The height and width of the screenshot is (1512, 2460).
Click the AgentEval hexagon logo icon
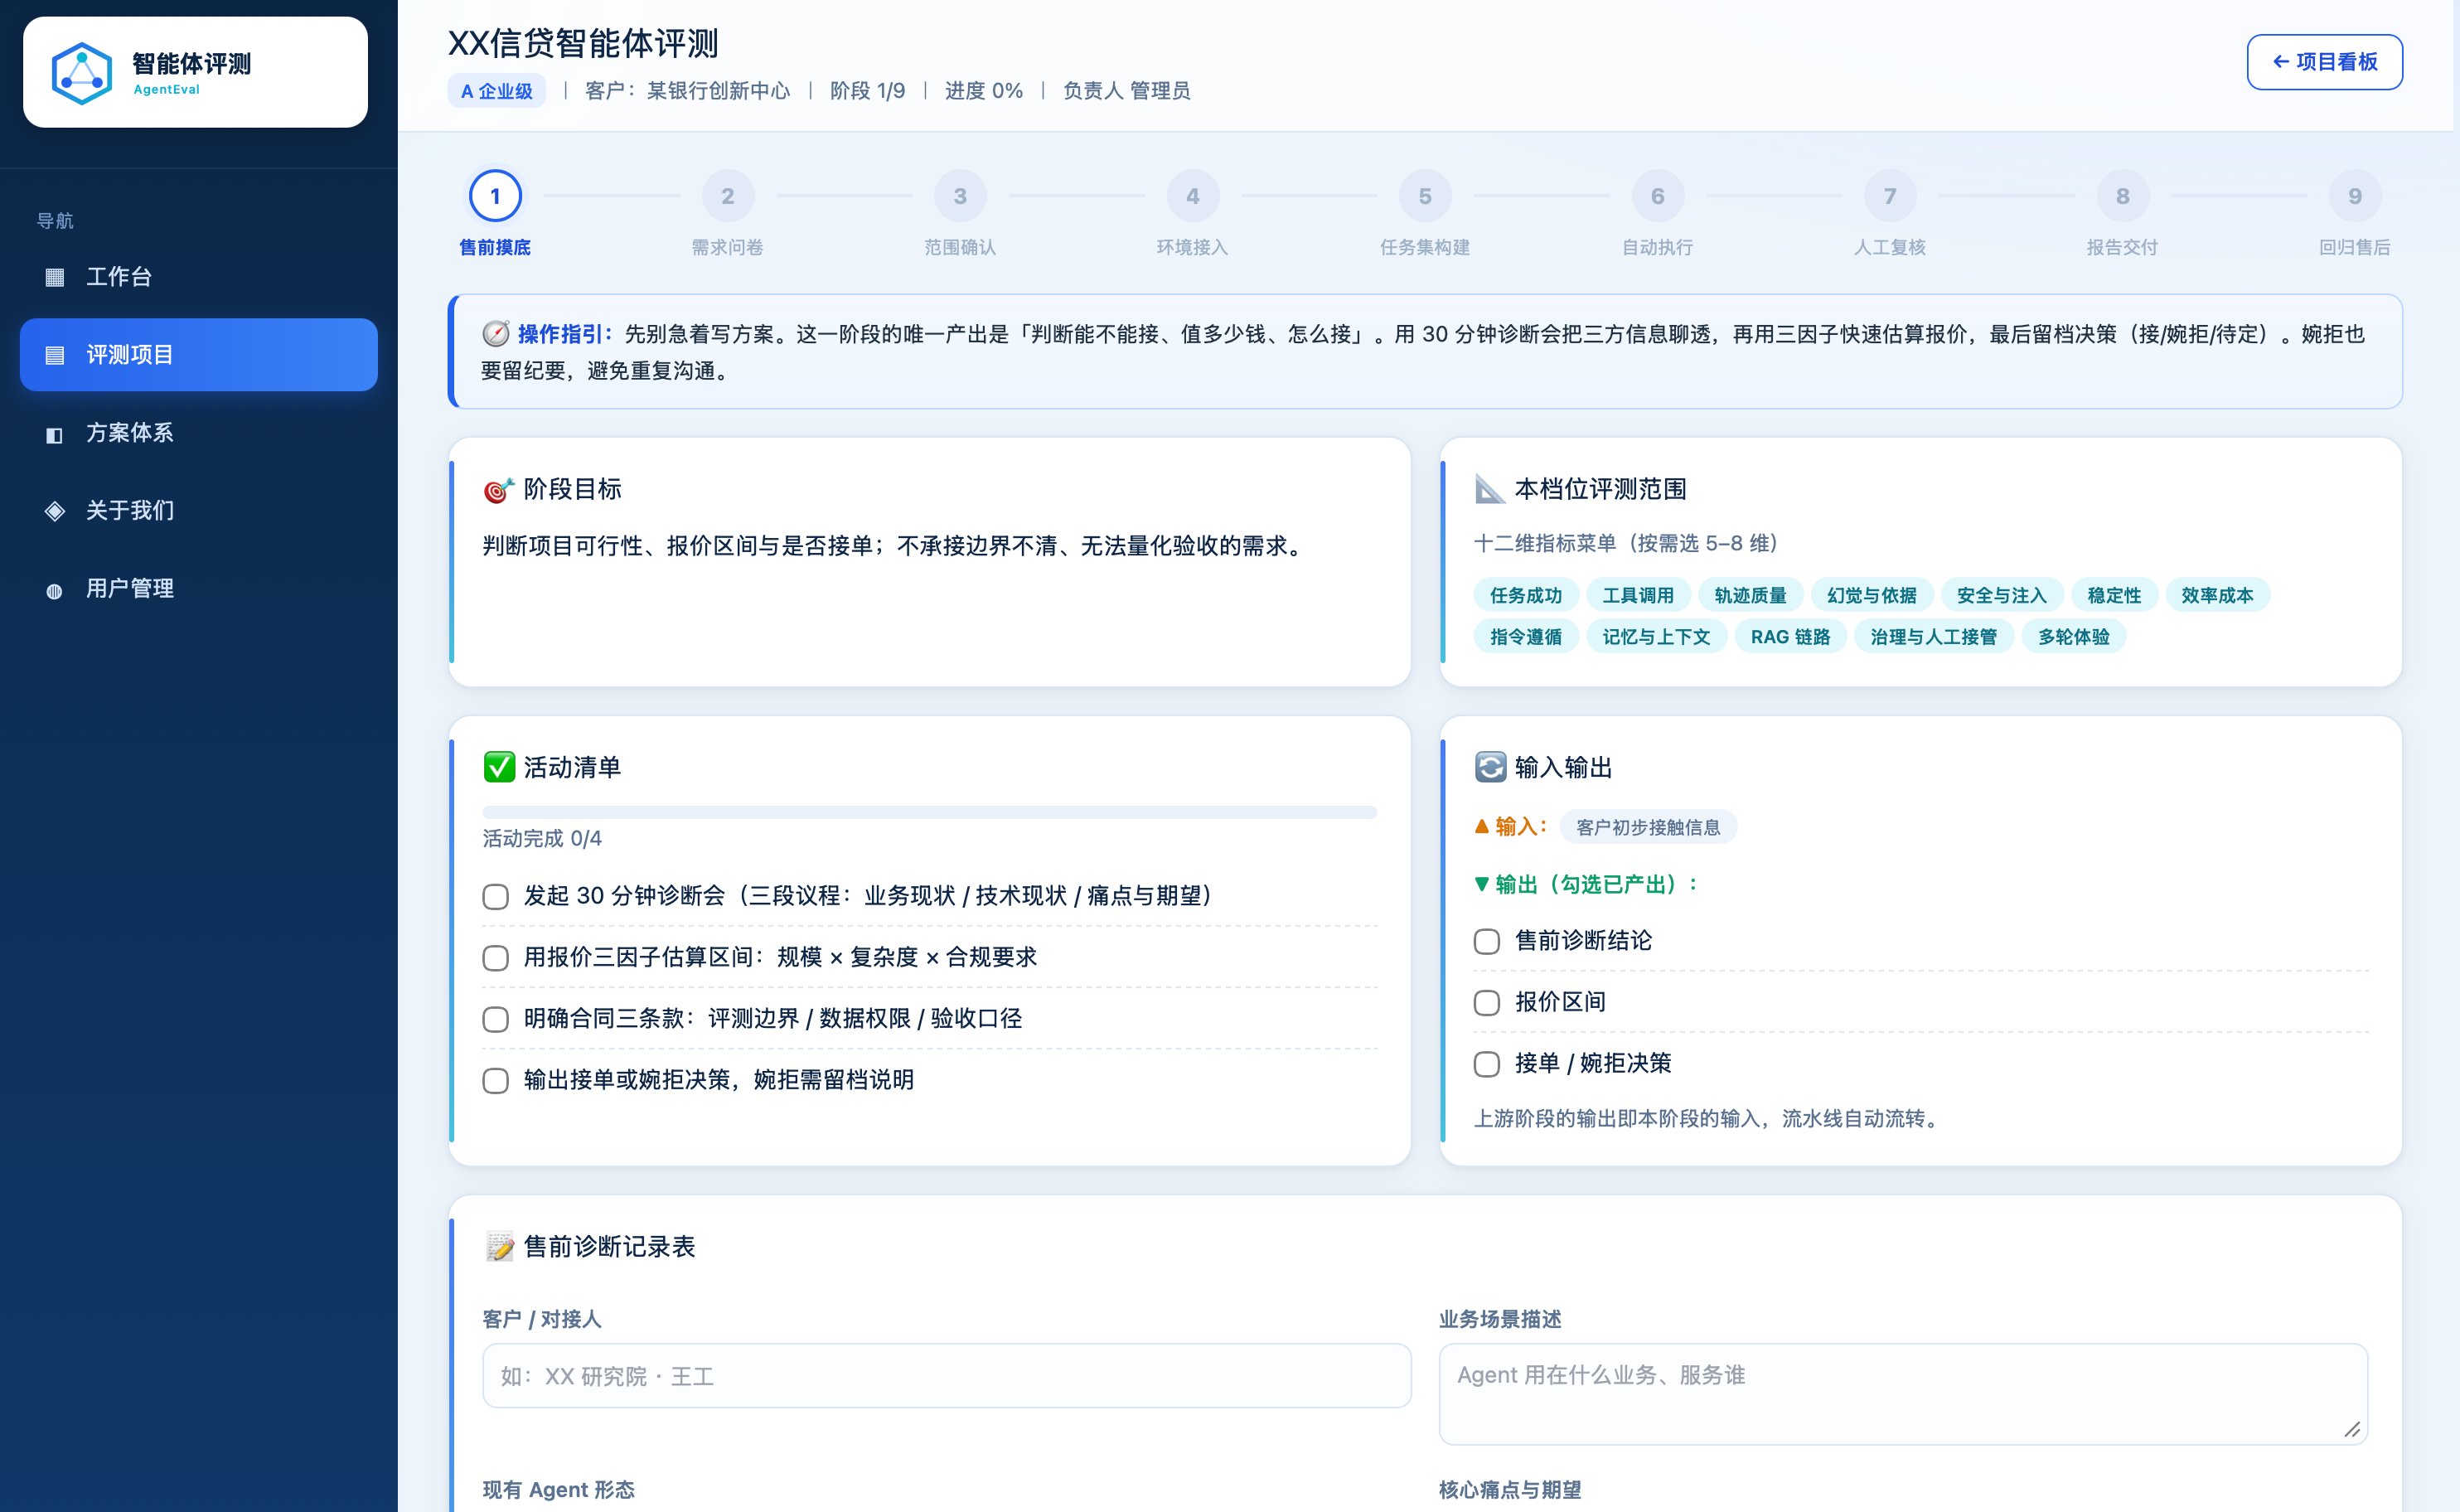(x=82, y=73)
